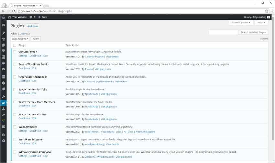
Task: Check the WPBakery Visual Composer checkbox
Action: (x=15, y=152)
